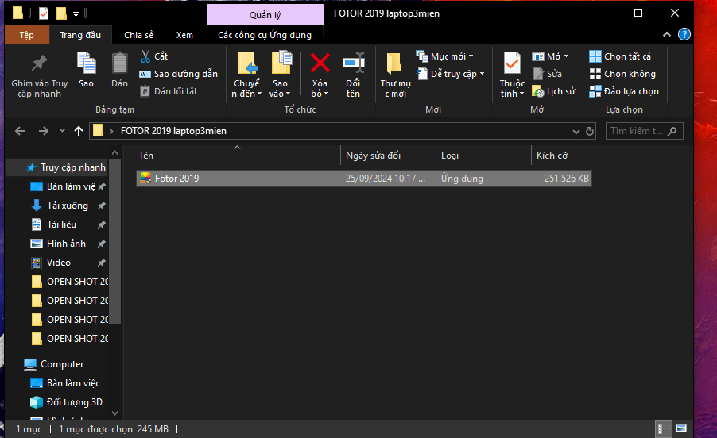
Task: Open Lịch sử file history
Action: pyautogui.click(x=553, y=91)
